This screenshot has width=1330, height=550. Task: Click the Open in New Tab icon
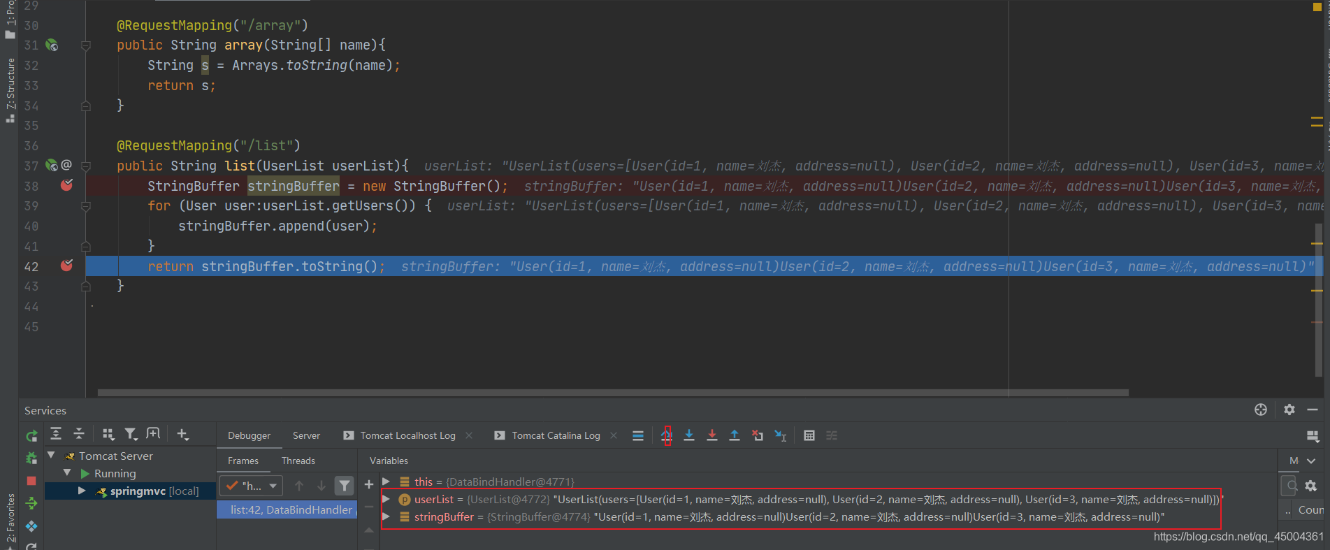pos(153,434)
